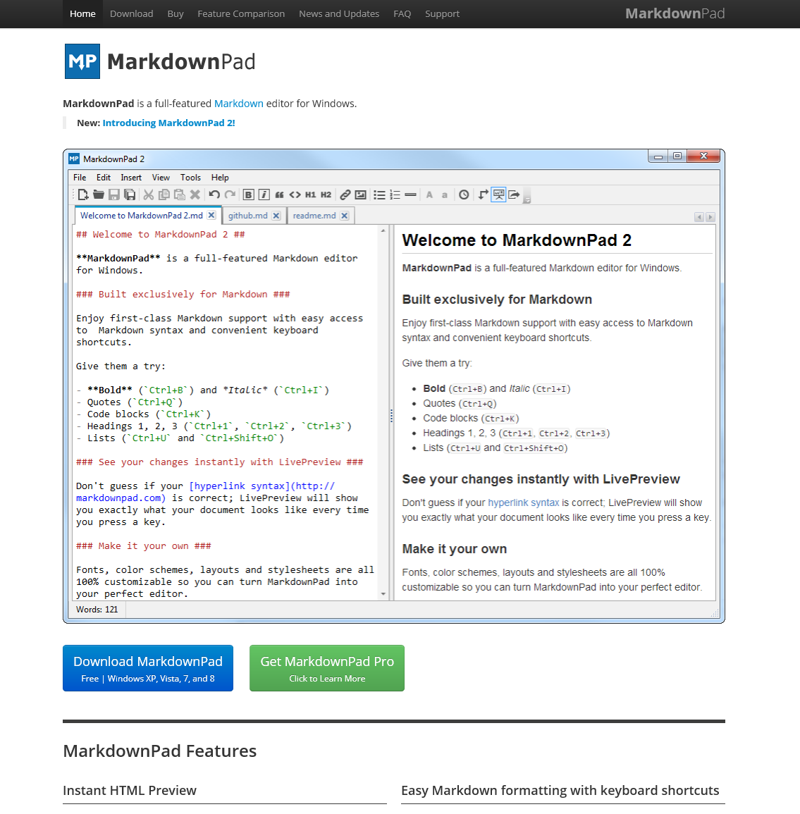Open the Edit menu
The image size is (800, 814).
click(x=104, y=178)
